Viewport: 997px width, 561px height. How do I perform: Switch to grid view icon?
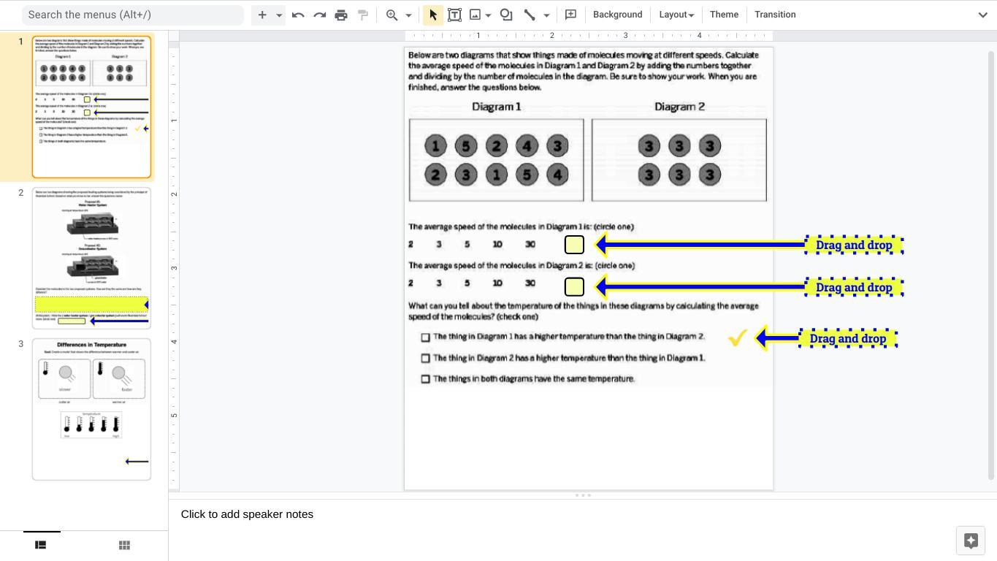(x=124, y=545)
